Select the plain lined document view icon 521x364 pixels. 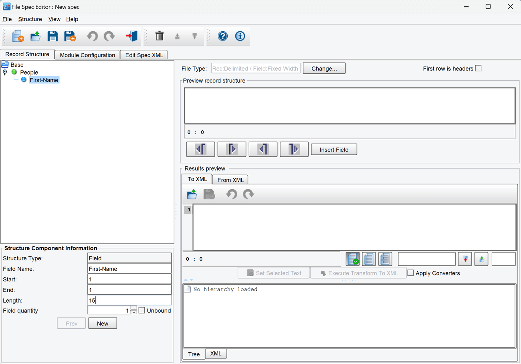coord(369,259)
